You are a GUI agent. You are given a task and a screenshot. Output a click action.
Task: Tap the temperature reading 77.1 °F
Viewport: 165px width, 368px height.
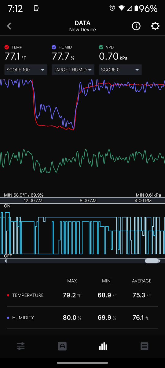click(x=15, y=56)
